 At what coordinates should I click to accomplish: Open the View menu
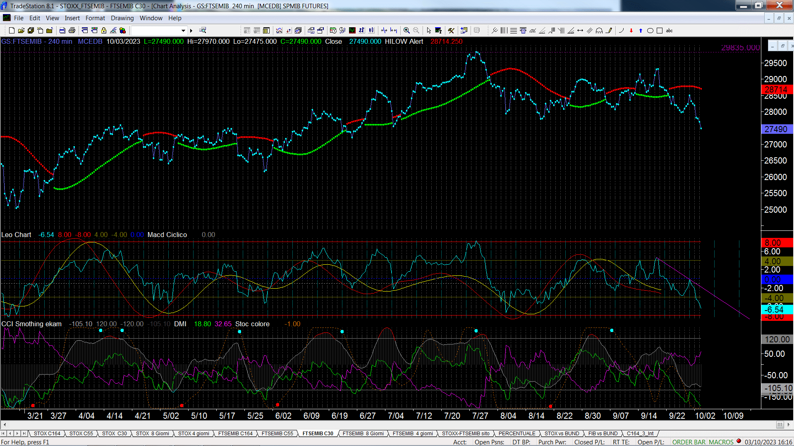[52, 18]
